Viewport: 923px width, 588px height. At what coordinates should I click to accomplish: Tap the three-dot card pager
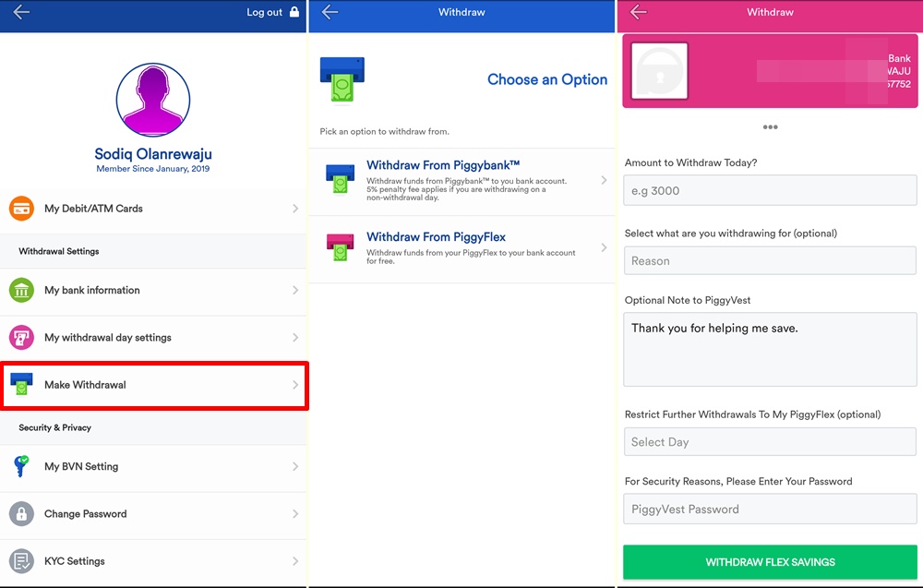(x=770, y=127)
